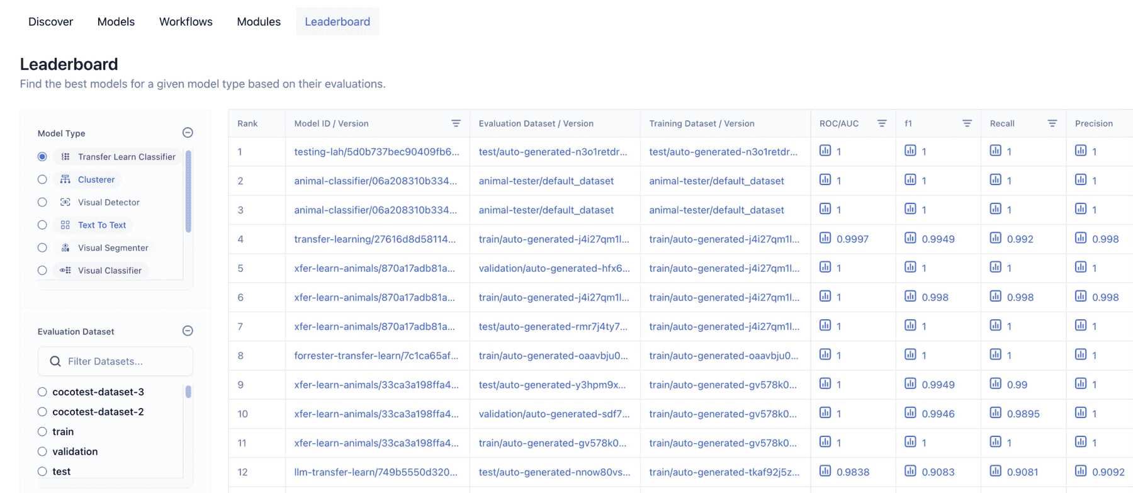Open ROC/AUC chart icon for rank 4

[825, 238]
